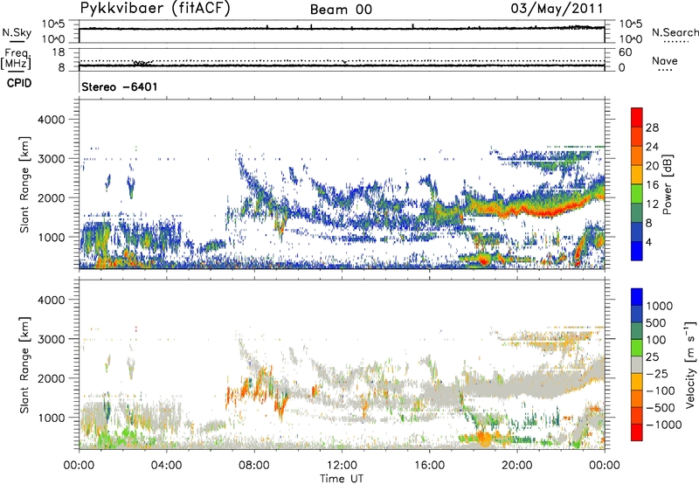
Task: Click the "4000" tick on velocity panel
Action: 51,300
